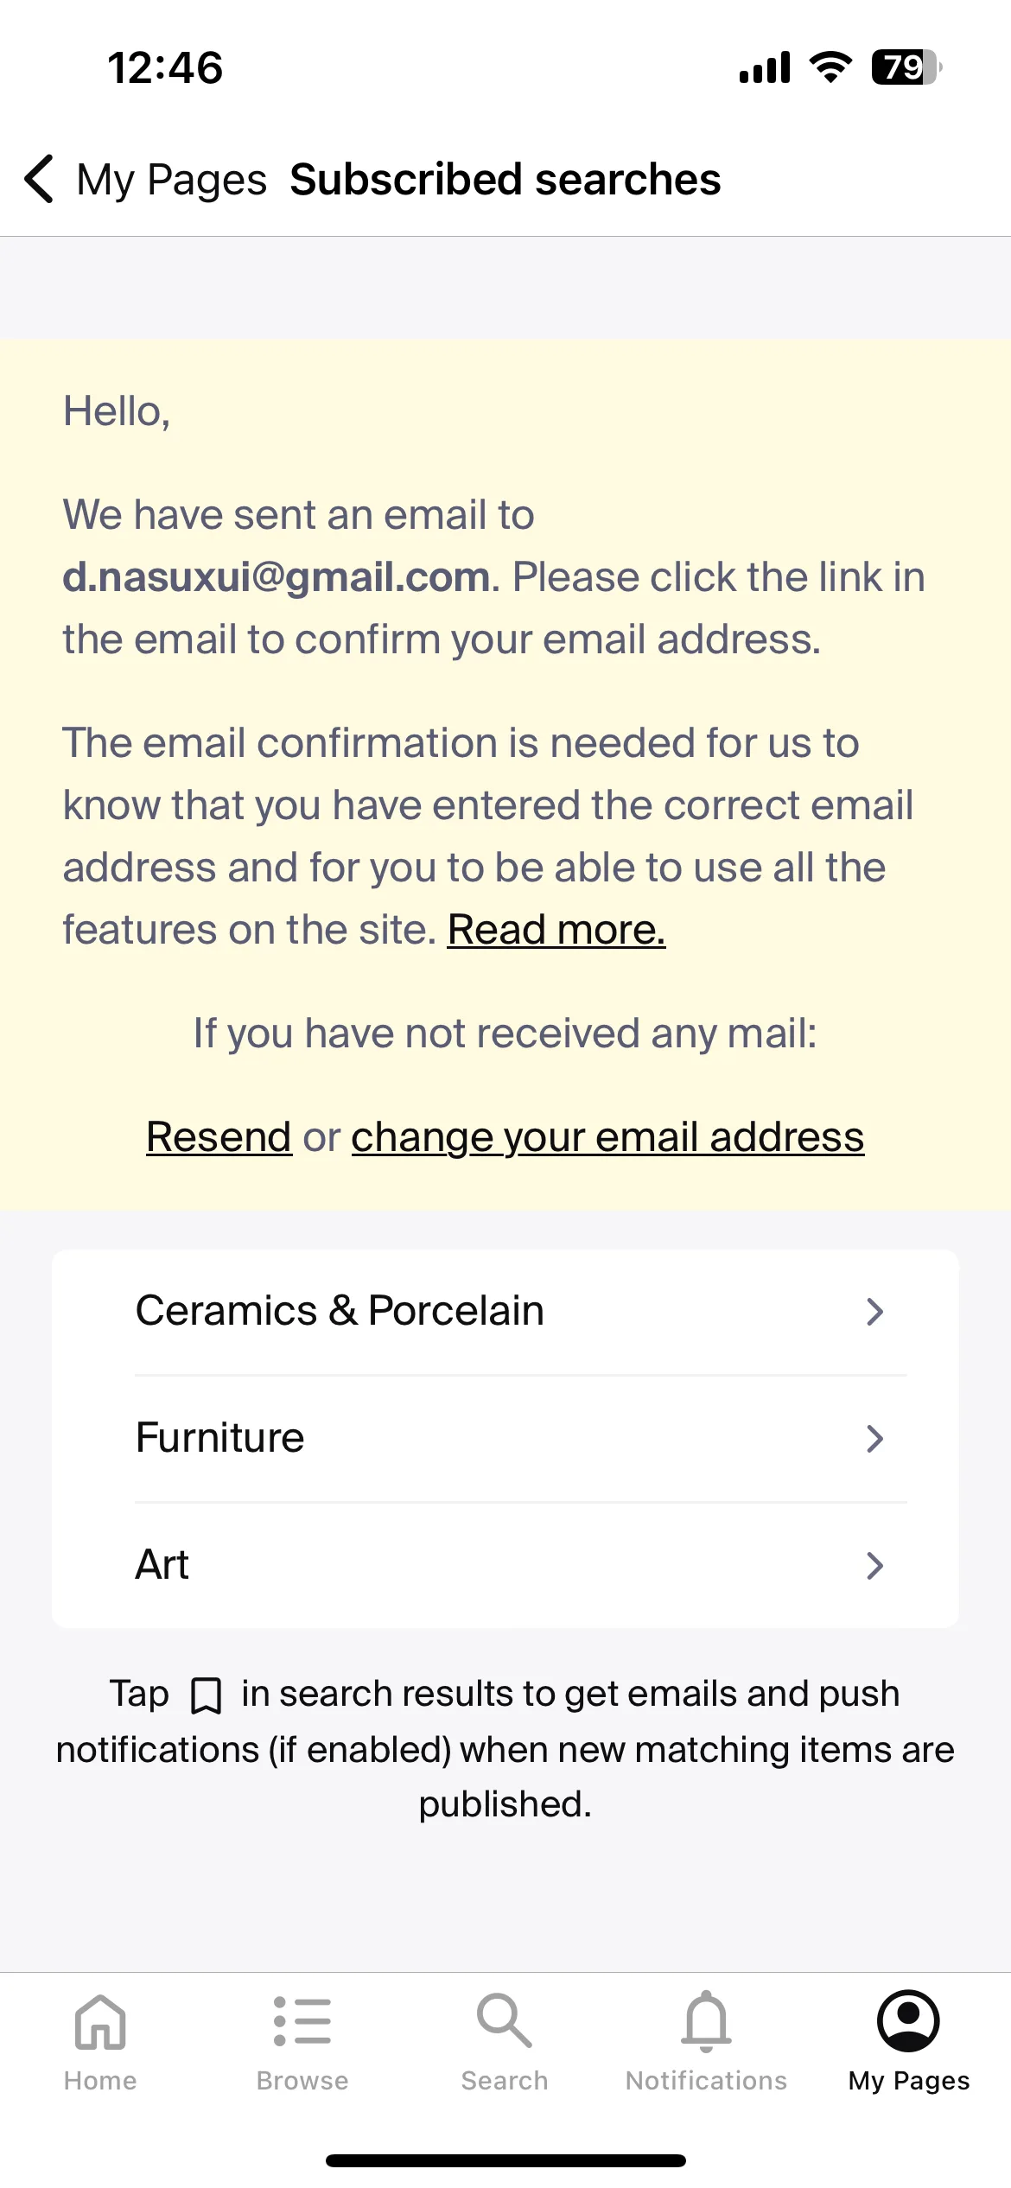The width and height of the screenshot is (1011, 2188).
Task: Open the Browse list icon
Action: pyautogui.click(x=302, y=2021)
